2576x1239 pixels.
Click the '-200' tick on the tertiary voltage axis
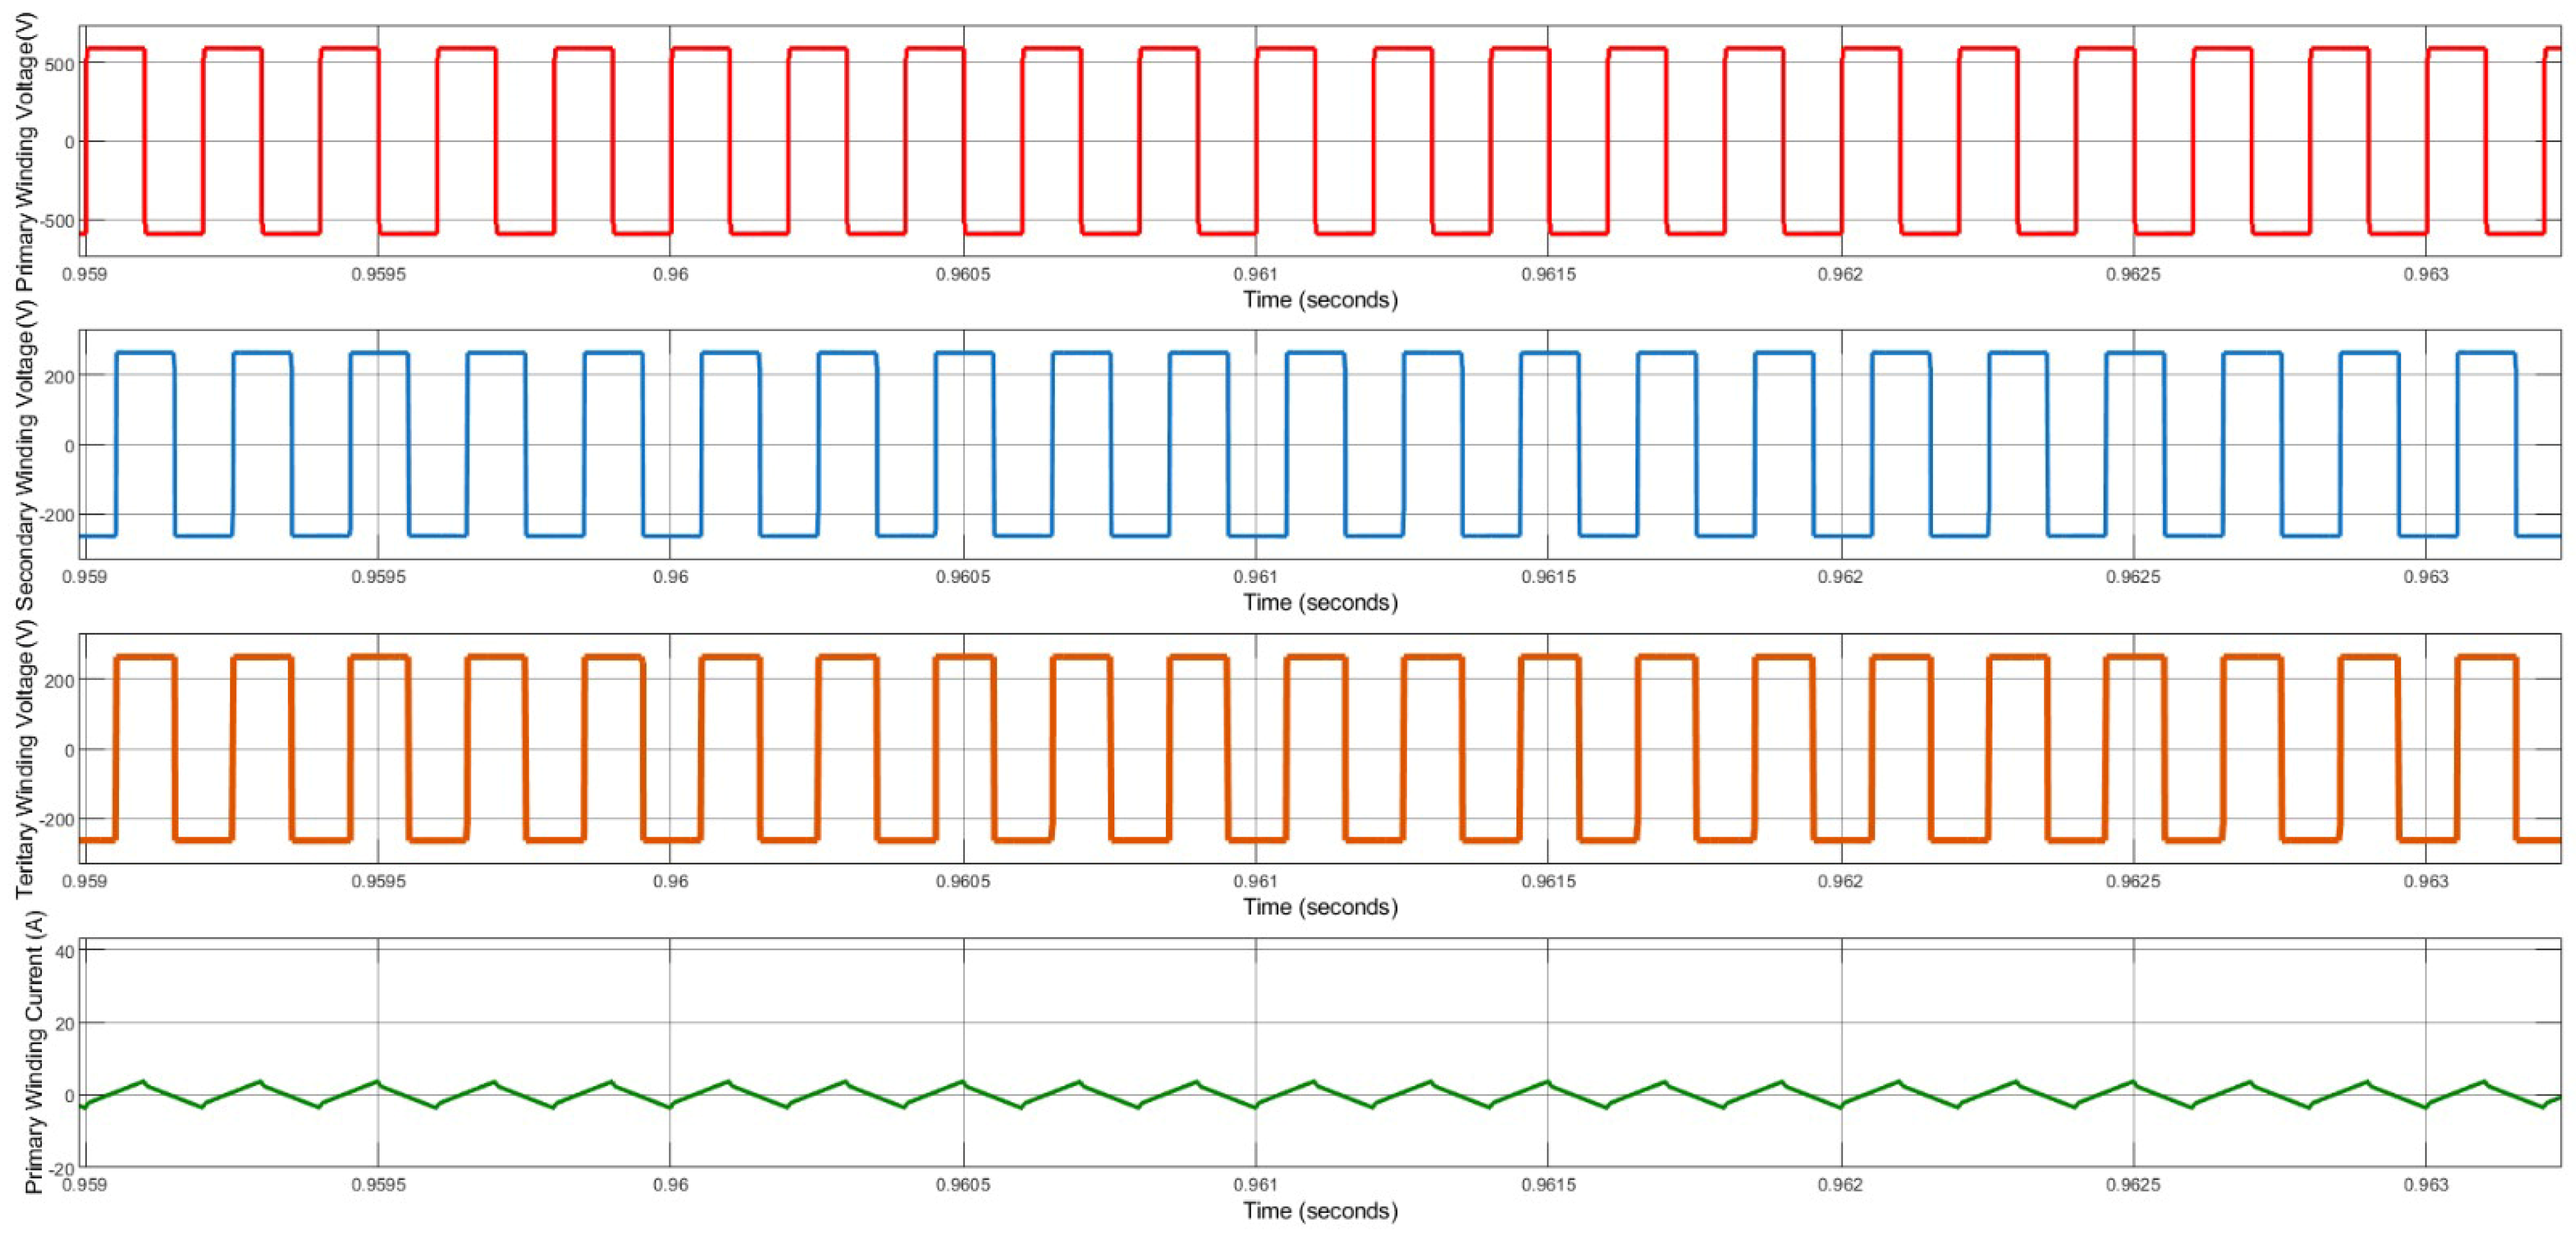pos(56,819)
